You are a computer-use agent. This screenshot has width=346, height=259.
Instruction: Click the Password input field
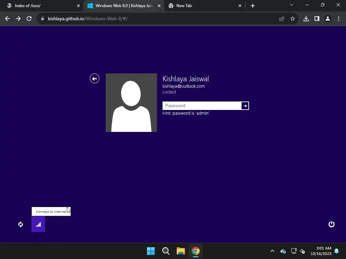202,106
